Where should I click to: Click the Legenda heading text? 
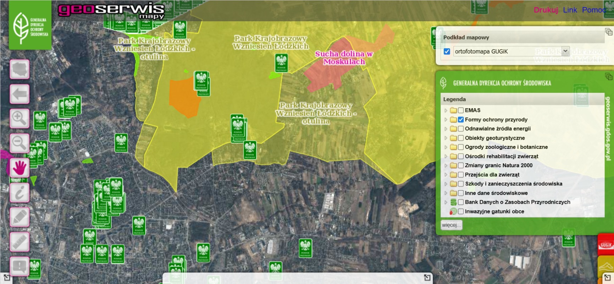coord(454,99)
